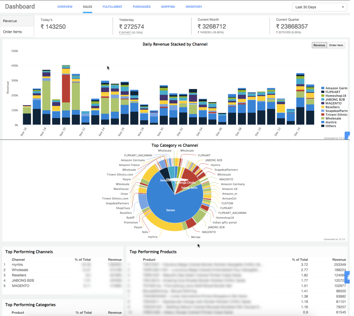Click the Amazon Germany legend swatch
354x316 pixels.
click(323, 88)
